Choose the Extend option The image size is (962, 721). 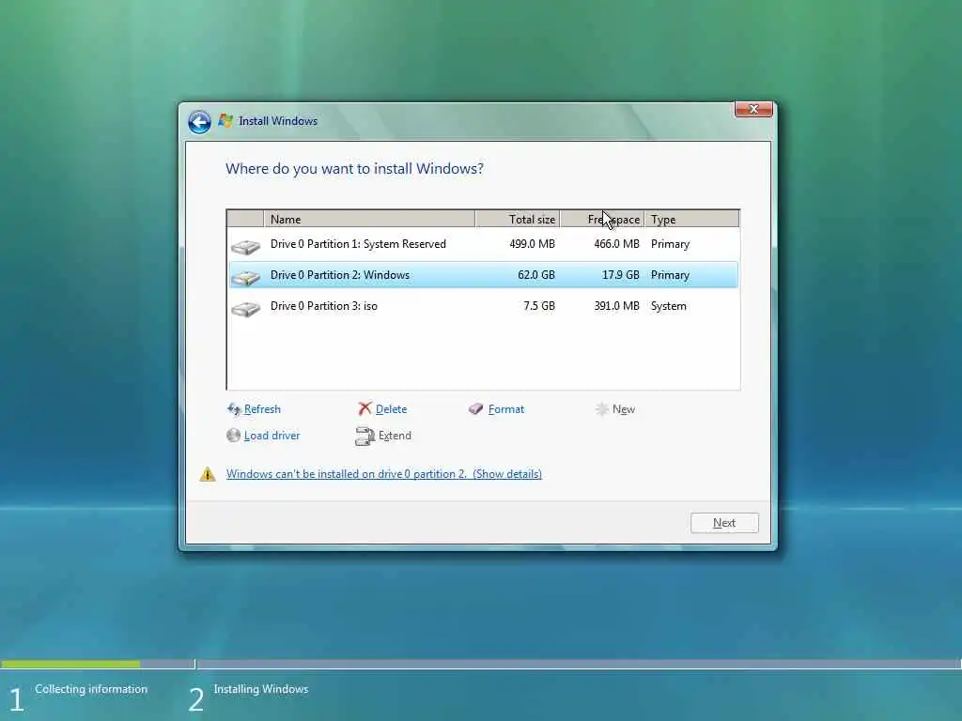point(395,436)
